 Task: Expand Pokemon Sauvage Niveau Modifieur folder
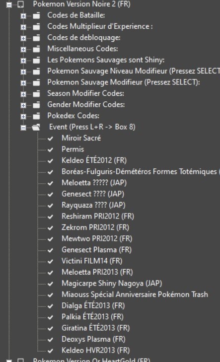[23, 72]
